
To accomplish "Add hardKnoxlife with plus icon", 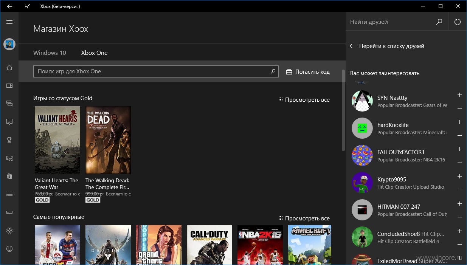I will pyautogui.click(x=459, y=122).
